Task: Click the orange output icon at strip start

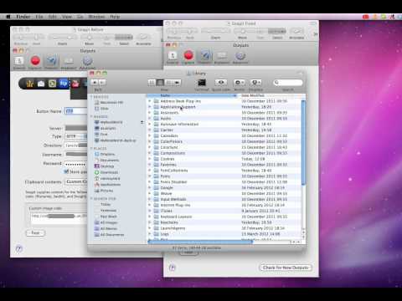Action: click(30, 84)
